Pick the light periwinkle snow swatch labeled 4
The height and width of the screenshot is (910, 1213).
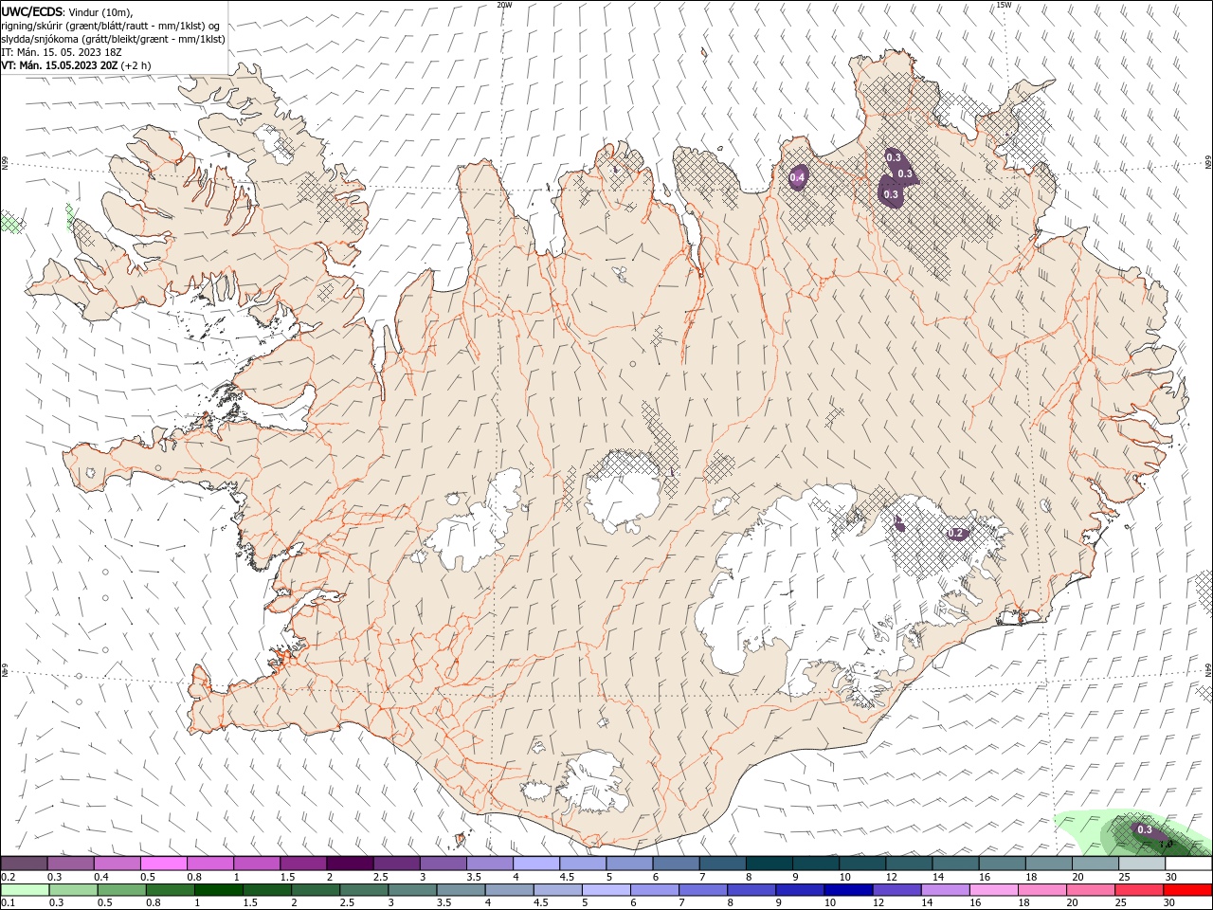click(x=536, y=864)
